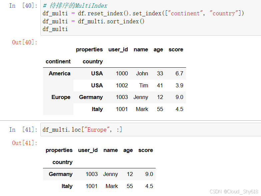Click user_id value 1002

coord(122,85)
